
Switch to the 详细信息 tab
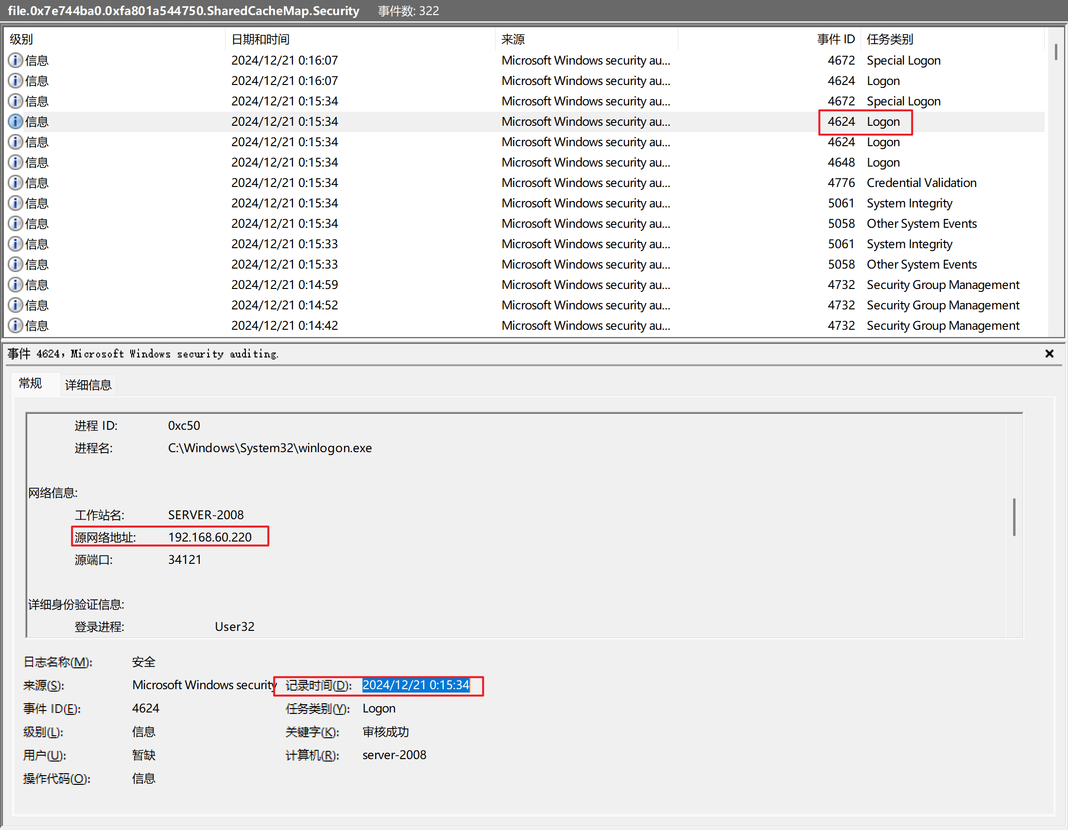(88, 385)
